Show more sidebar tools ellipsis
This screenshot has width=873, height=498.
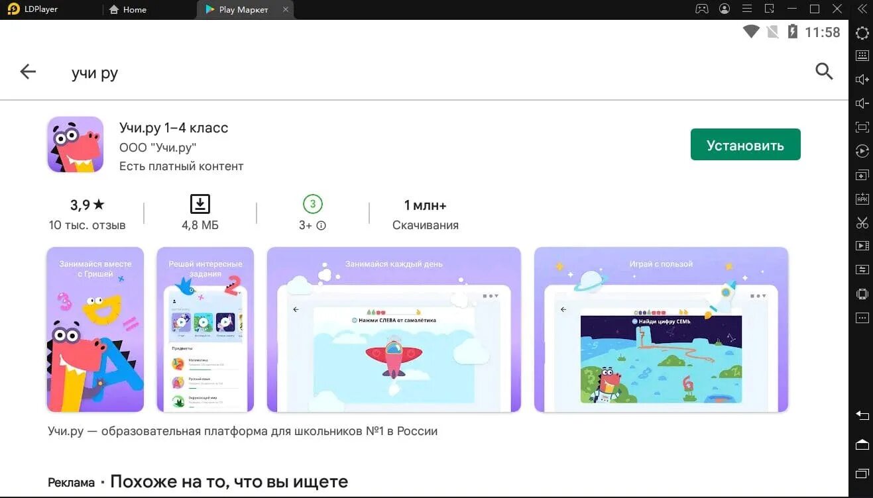(862, 318)
